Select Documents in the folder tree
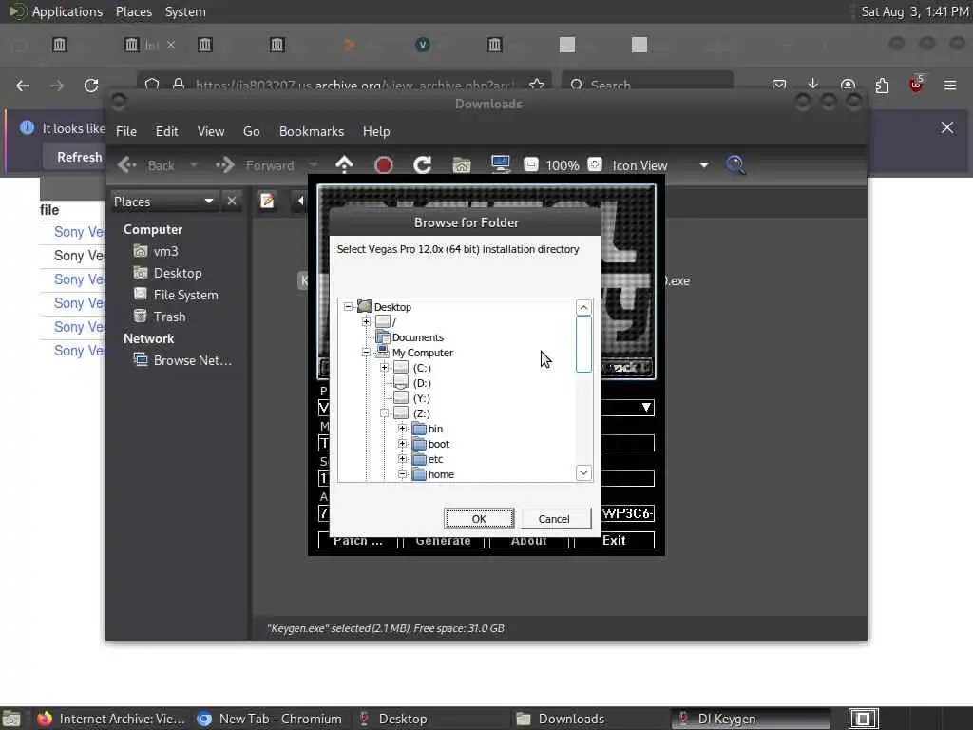The height and width of the screenshot is (730, 973). point(418,337)
